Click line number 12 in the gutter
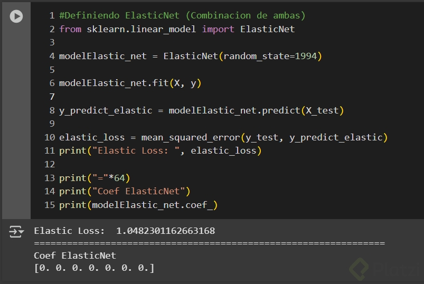Screen dimensions: 424x284 click(50, 164)
